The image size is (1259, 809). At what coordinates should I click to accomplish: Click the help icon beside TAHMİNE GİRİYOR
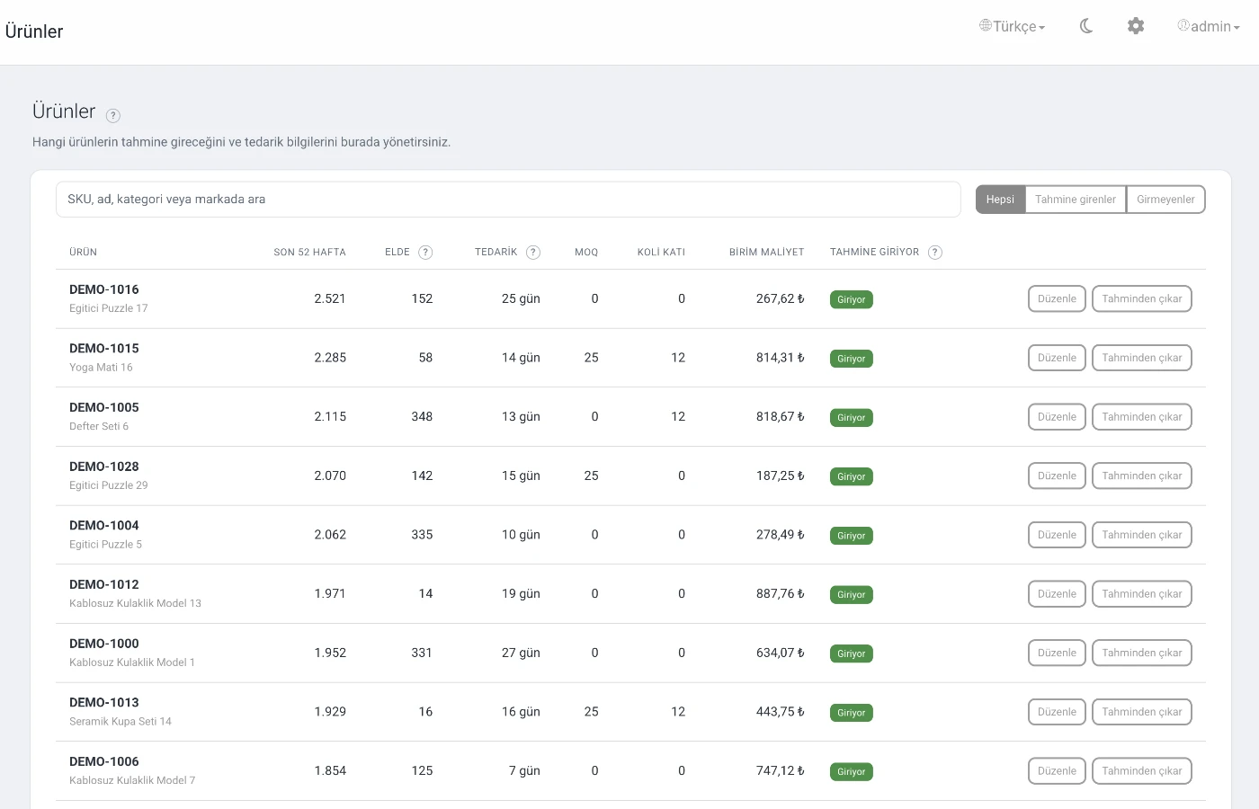coord(935,253)
